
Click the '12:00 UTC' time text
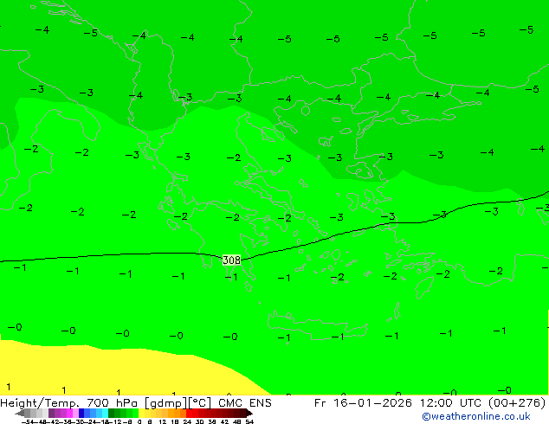click(x=451, y=403)
